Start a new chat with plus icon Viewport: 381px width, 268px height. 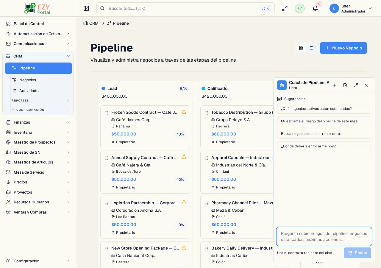pyautogui.click(x=334, y=85)
